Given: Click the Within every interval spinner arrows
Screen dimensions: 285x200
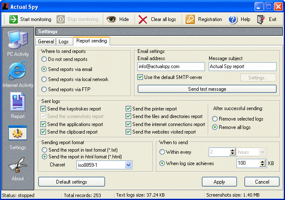Looking at the screenshot, I should (232, 152).
